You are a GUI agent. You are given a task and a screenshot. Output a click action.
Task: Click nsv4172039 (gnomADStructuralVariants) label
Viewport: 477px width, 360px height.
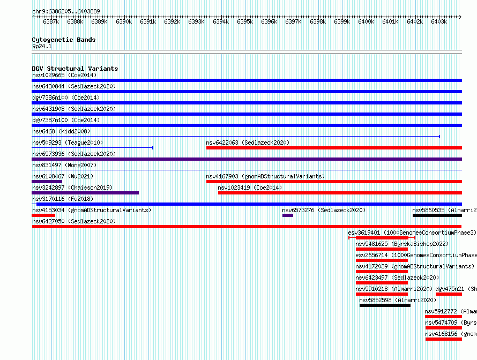pyautogui.click(x=415, y=266)
